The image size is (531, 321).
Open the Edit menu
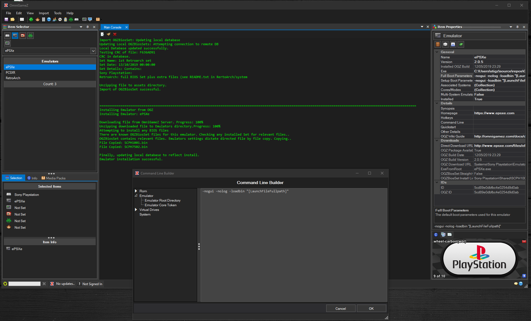pos(19,13)
